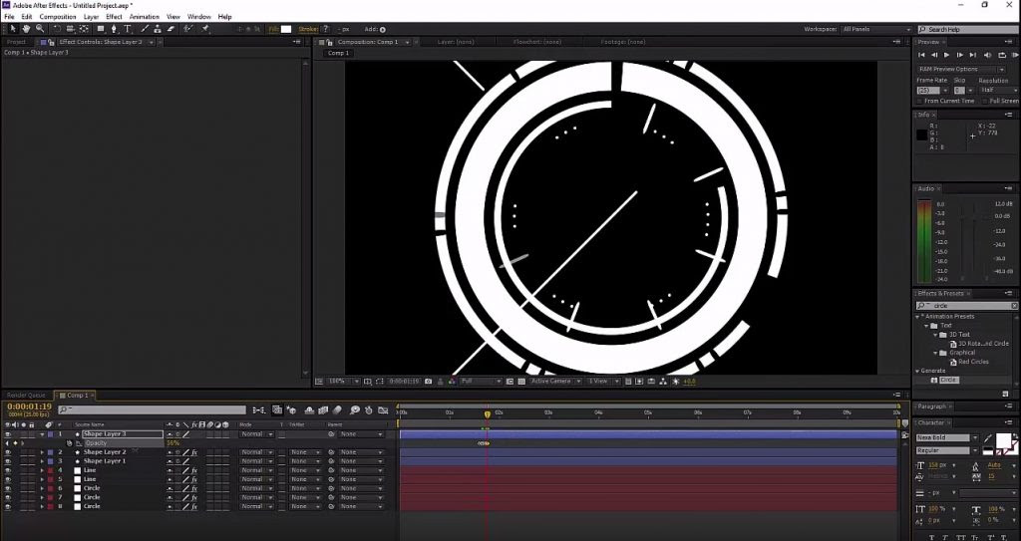Select the Pan Behind anchor point tool

click(x=84, y=29)
